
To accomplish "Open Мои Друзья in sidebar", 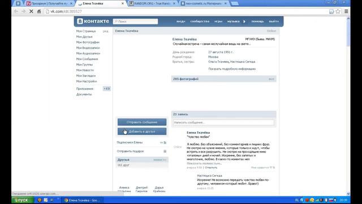I will [x=84, y=36].
